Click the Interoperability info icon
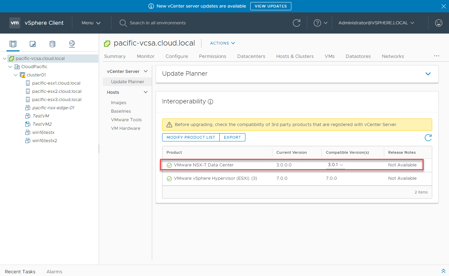Viewport: 449px width, 276px height. [x=210, y=102]
